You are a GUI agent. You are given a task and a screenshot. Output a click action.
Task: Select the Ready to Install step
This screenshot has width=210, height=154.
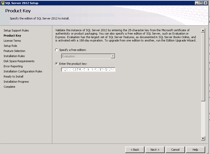tap(13, 76)
